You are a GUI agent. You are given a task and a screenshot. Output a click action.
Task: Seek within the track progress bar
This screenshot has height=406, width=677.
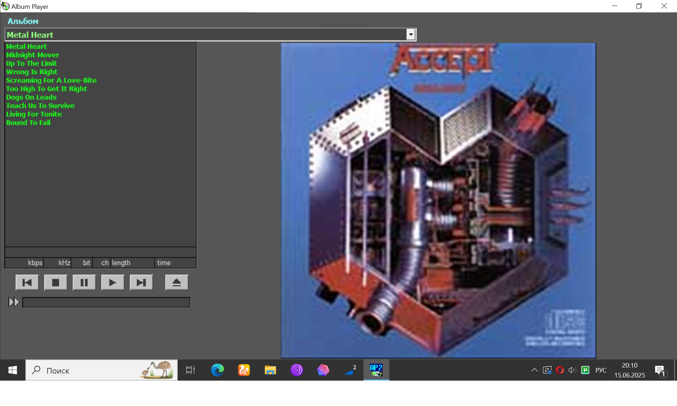click(x=106, y=302)
